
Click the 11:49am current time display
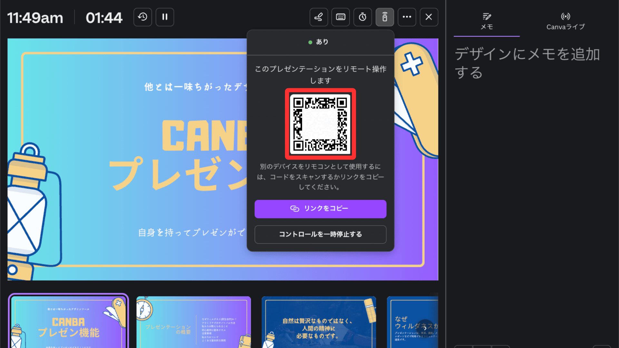coord(35,18)
